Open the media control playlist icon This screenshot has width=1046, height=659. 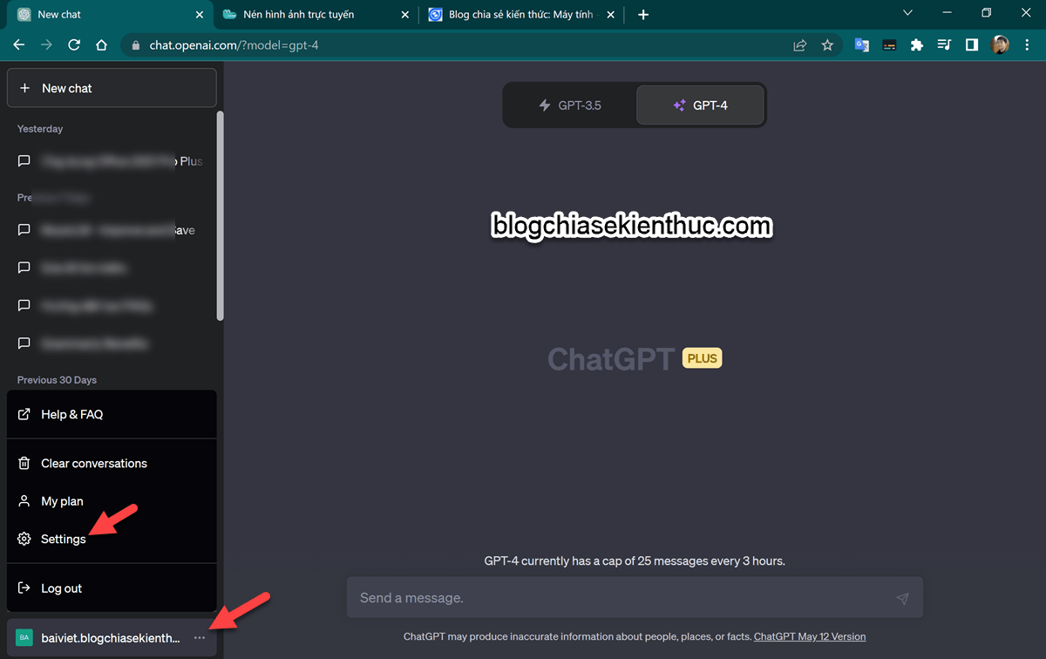coord(944,45)
